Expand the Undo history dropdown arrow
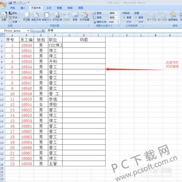Viewport: 182px width, 182px height. click(x=17, y=2)
